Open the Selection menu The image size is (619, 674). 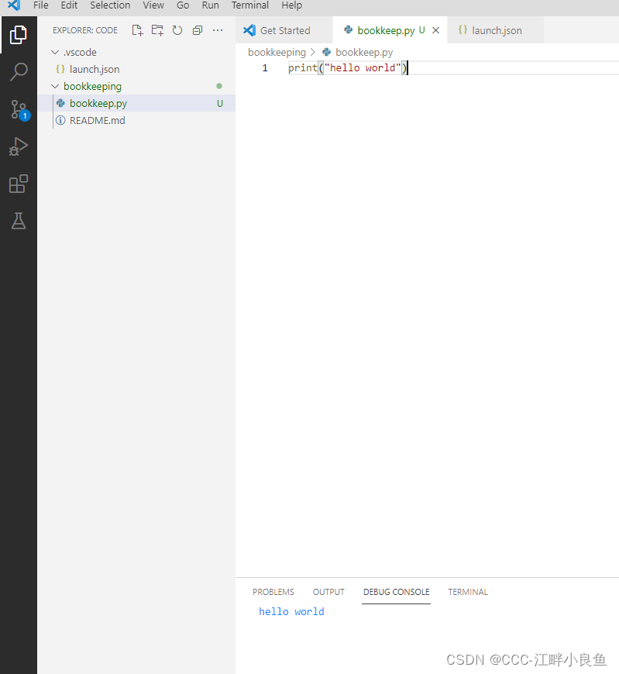click(110, 5)
